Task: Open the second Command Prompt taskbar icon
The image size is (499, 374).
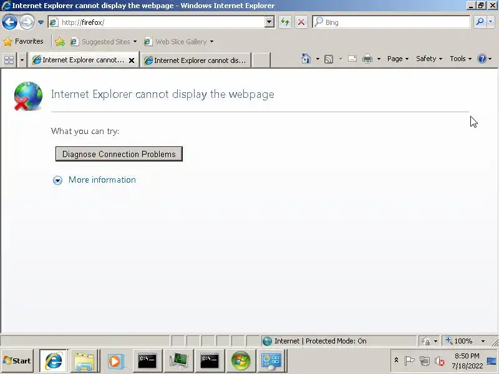Action: pyautogui.click(x=210, y=361)
